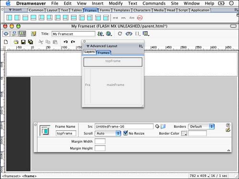The height and width of the screenshot is (179, 239).
Task: Collapse the Advanced Layout panel
Action: 88,46
